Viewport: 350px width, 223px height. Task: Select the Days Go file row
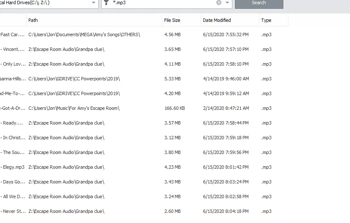pos(13,182)
